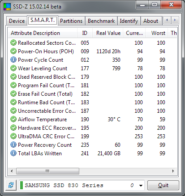Click green check icon beside Uncorrectable Error
This screenshot has width=185, height=196.
point(13,111)
